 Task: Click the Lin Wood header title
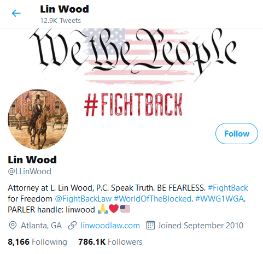(65, 9)
